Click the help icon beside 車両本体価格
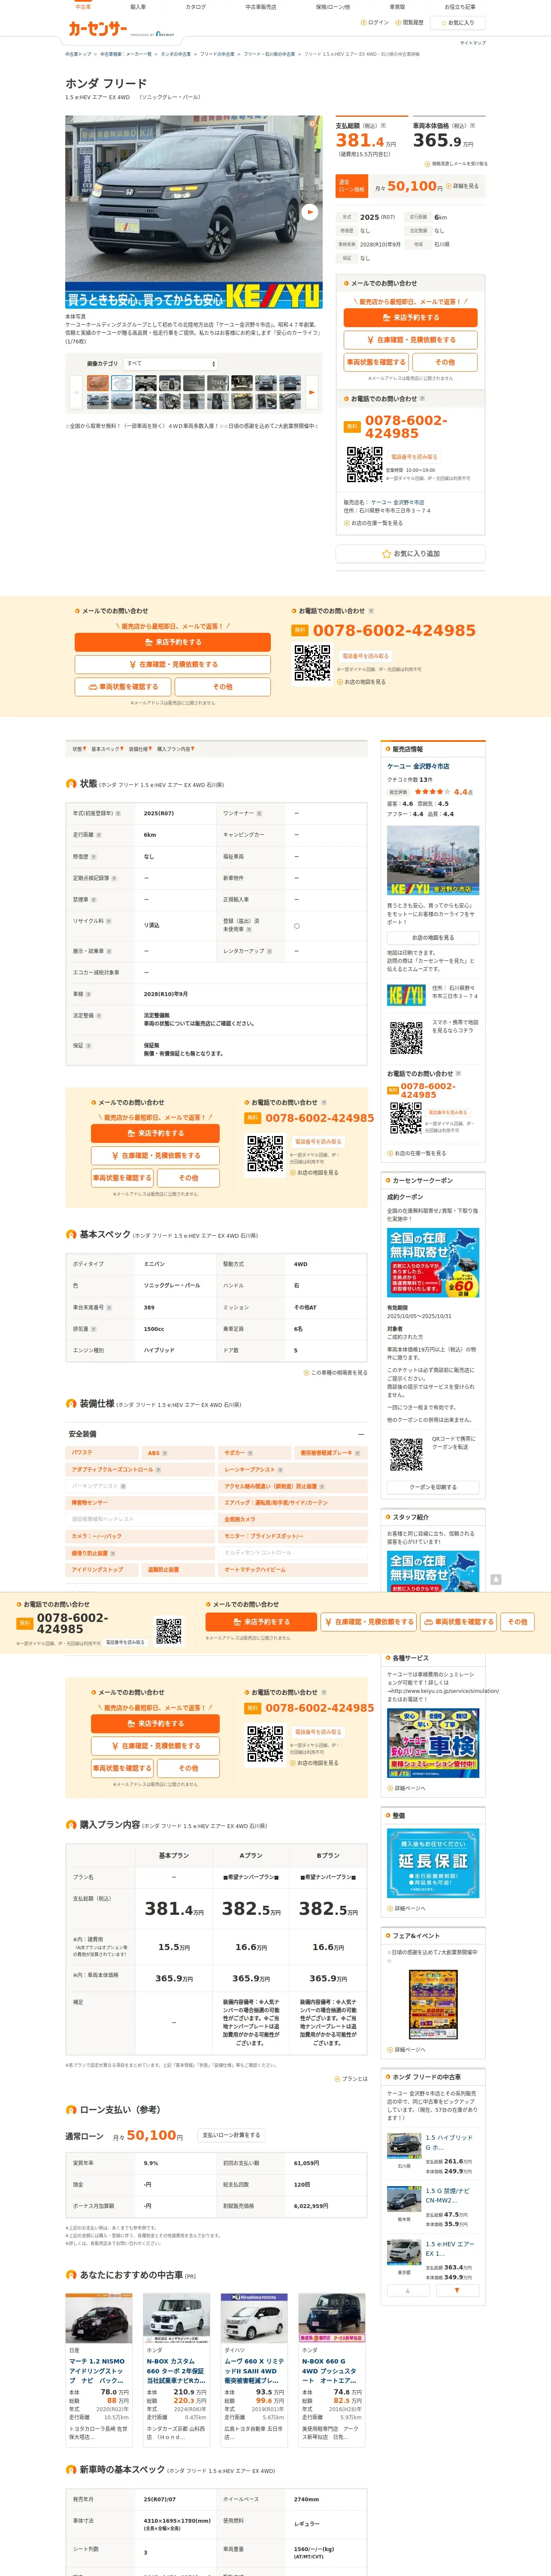This screenshot has height=2576, width=551. 472,126
